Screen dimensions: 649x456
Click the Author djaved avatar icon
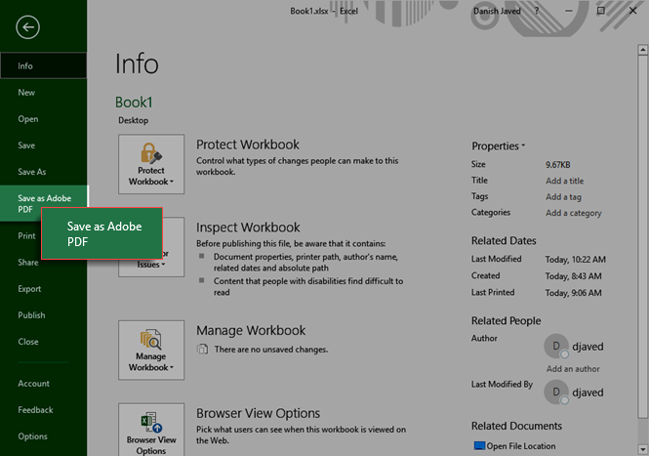(555, 346)
